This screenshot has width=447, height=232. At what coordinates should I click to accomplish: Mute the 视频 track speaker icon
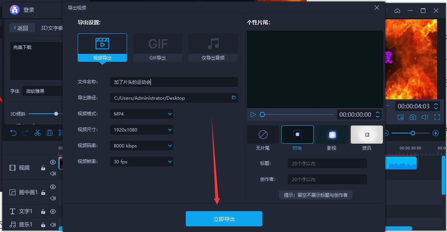tap(53, 174)
